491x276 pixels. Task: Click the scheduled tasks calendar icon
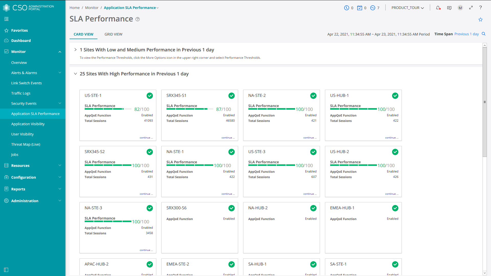click(x=360, y=8)
